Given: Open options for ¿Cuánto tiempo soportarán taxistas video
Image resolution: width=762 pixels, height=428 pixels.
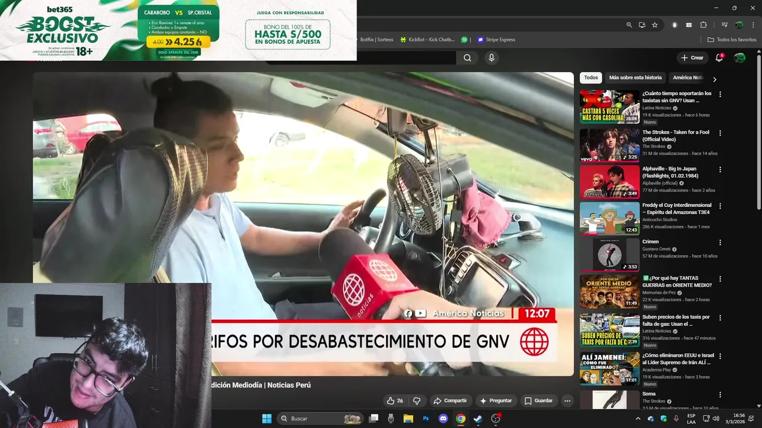Looking at the screenshot, I should click(x=720, y=94).
